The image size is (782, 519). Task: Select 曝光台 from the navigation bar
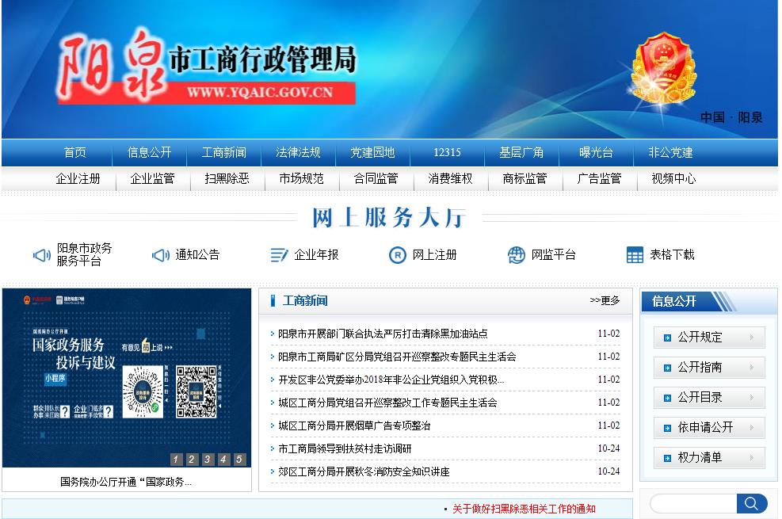tap(595, 152)
